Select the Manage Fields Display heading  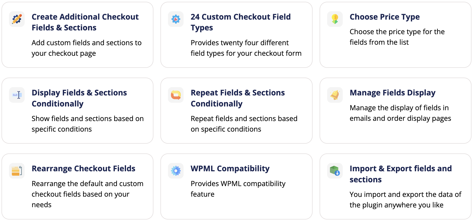pos(392,93)
